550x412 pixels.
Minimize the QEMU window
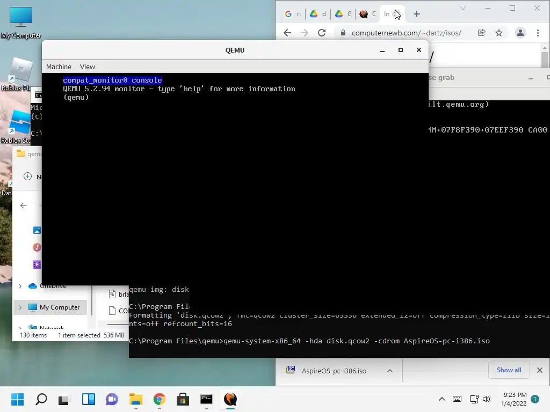point(382,50)
